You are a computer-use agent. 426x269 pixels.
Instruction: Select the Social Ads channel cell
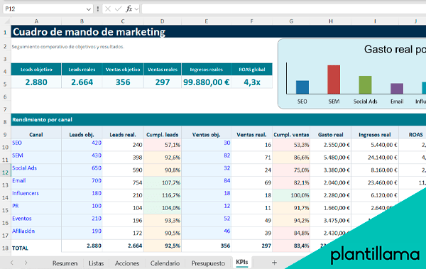[x=36, y=170]
